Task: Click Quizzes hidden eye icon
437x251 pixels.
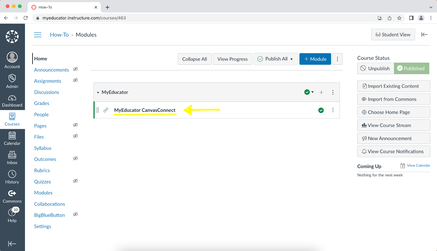Action: click(x=76, y=181)
